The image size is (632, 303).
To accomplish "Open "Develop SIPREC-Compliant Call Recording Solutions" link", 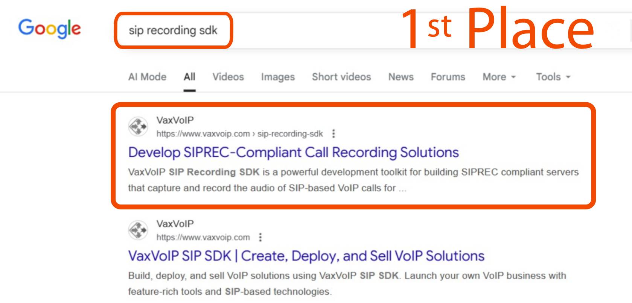I will 293,153.
